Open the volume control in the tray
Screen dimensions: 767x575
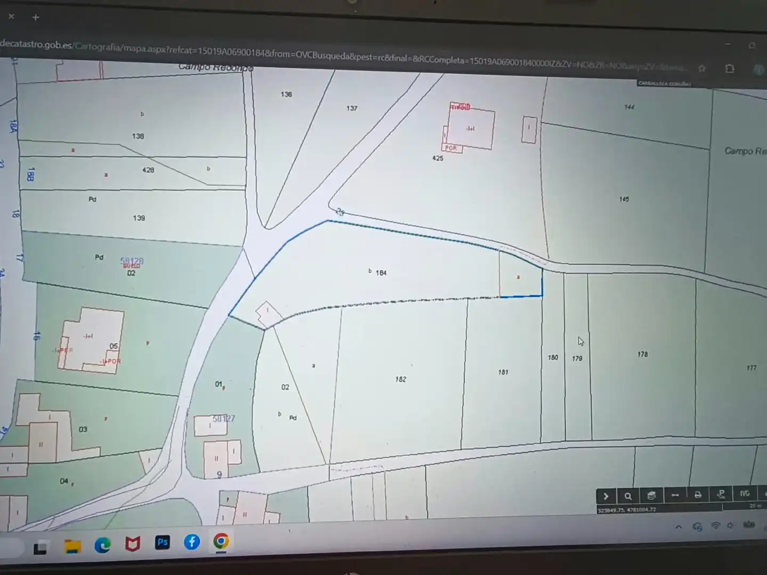(x=730, y=525)
